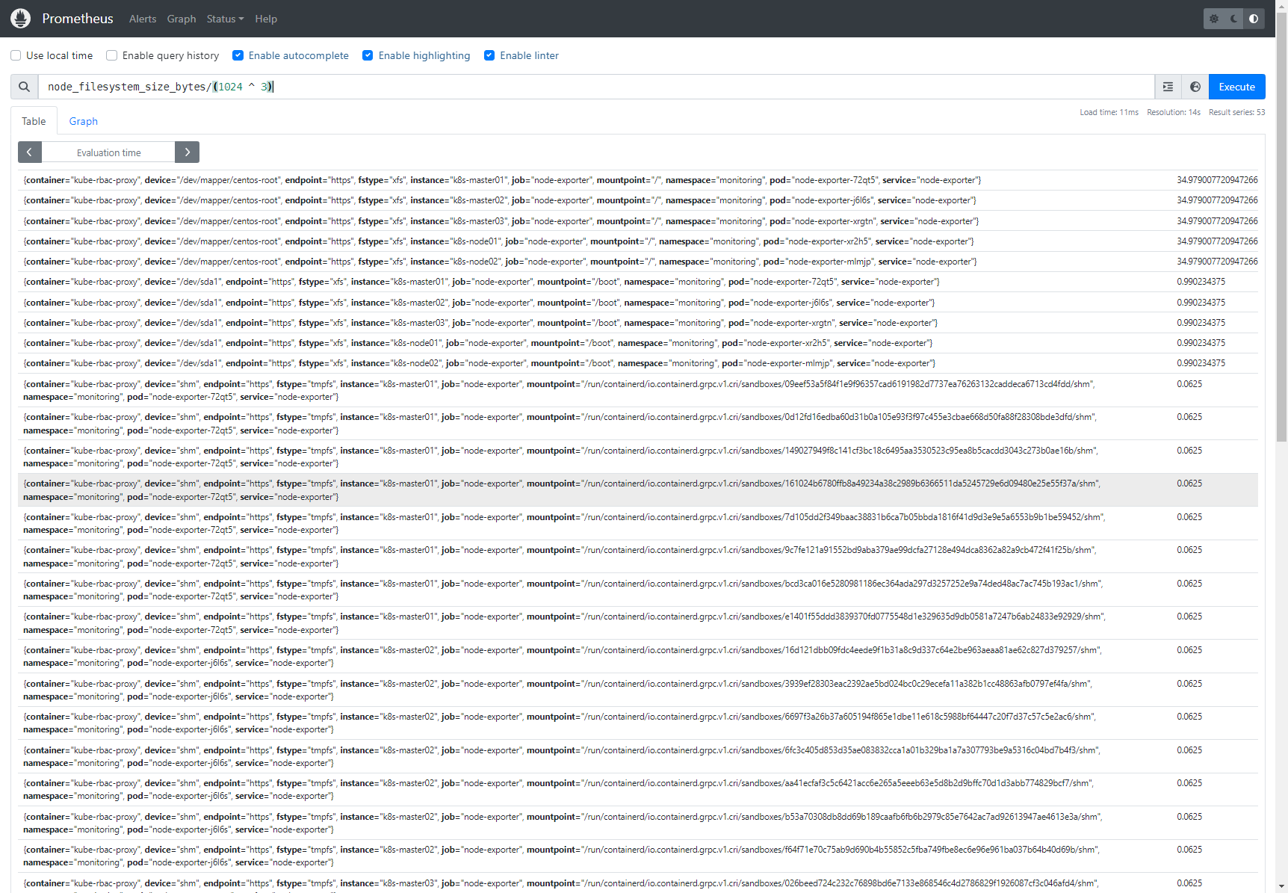This screenshot has height=893, width=1288.
Task: Click the shm row with sandbox 0d12fd16edba
Action: (638, 424)
